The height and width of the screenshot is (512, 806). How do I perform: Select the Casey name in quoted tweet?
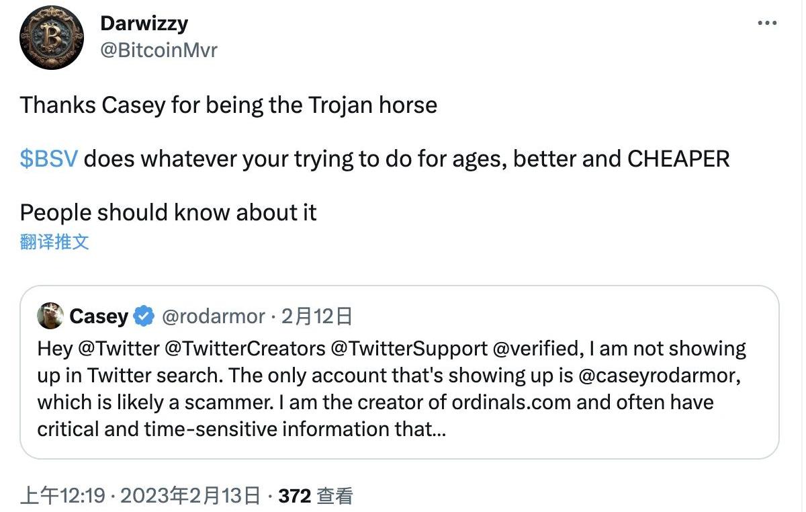pos(98,316)
